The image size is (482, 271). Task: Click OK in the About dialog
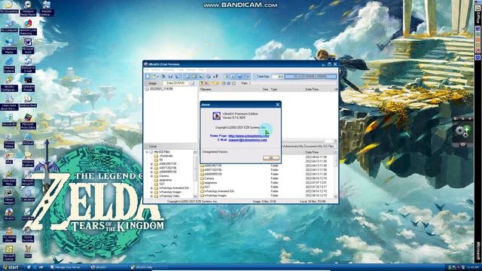tap(271, 158)
